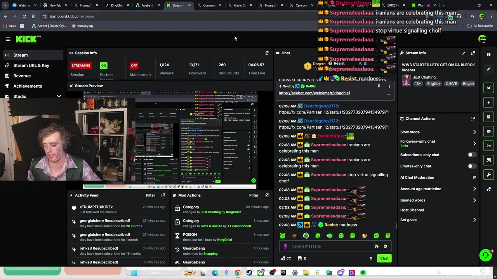This screenshot has height=279, width=497.
Task: Click the CHIVE stream tag
Action: (451, 84)
